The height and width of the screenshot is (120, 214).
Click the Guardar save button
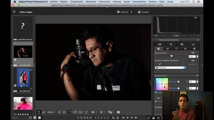point(143,12)
